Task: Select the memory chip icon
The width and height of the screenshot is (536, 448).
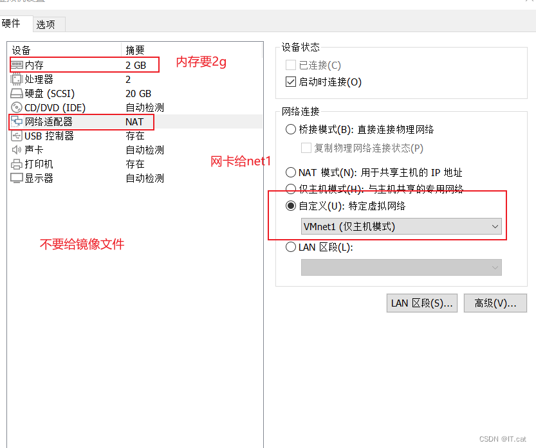Action: (17, 64)
